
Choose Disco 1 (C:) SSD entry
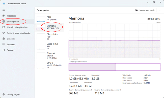click(x=50, y=46)
